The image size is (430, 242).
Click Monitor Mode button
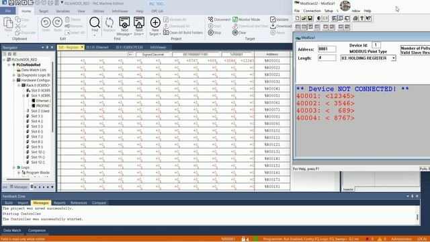247,19
